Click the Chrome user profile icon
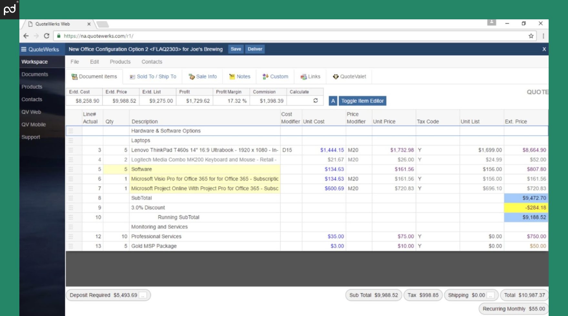 pyautogui.click(x=492, y=22)
